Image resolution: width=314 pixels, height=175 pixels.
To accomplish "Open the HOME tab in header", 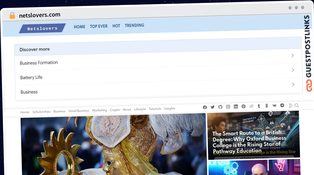I will click(80, 27).
